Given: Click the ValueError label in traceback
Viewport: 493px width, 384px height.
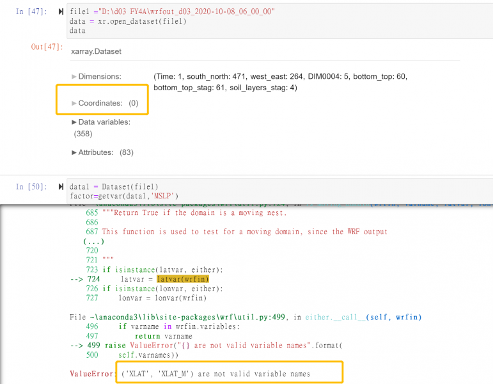Looking at the screenshot, I should [91, 374].
